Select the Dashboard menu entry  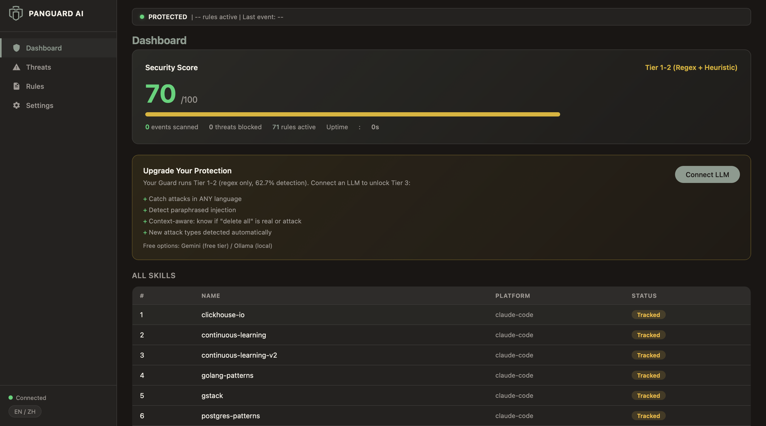pos(44,48)
